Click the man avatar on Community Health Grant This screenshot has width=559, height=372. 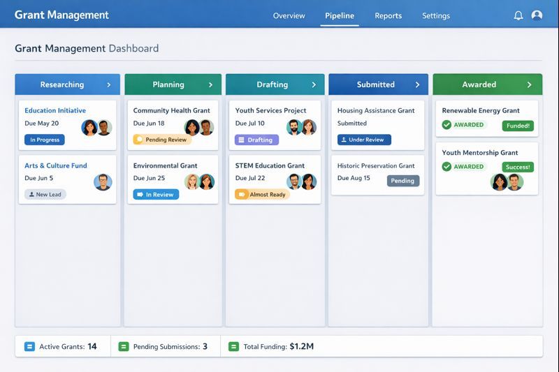(207, 128)
